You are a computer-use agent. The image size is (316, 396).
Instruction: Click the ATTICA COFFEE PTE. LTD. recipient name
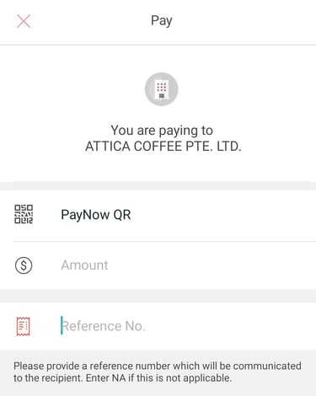(163, 147)
